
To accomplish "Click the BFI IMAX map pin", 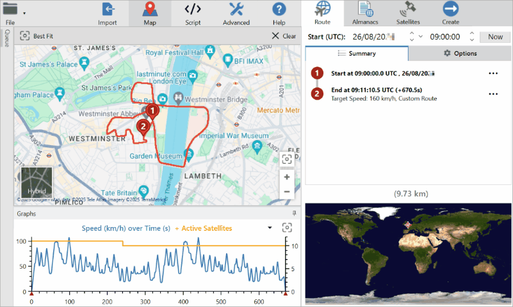I will [227, 60].
